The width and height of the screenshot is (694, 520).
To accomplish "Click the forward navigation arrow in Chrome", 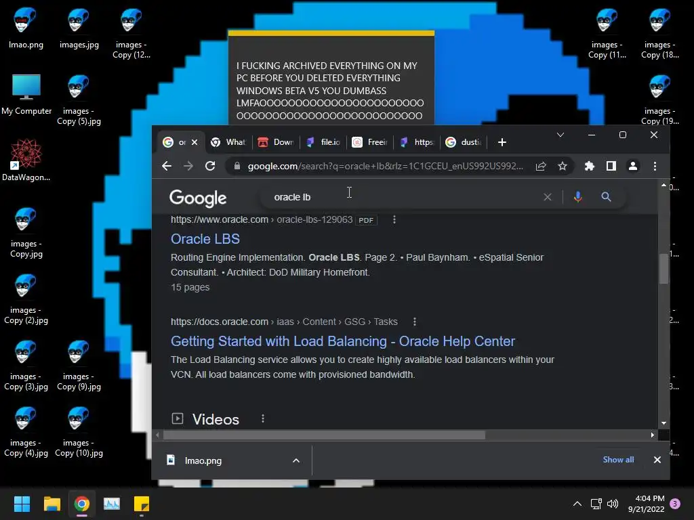I will (188, 167).
